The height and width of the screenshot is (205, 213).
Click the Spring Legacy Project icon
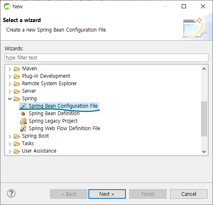[23, 121]
